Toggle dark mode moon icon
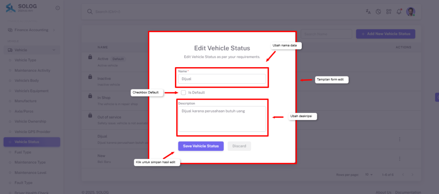 (378, 12)
